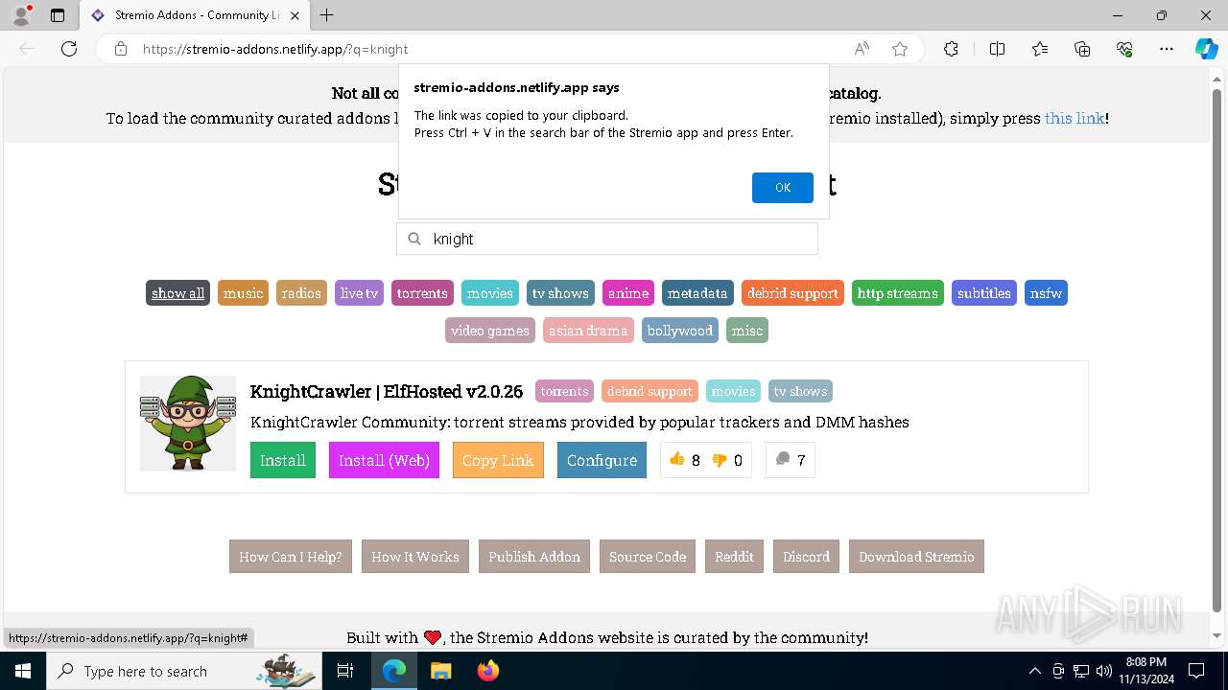
Task: Reload the current page
Action: (69, 49)
